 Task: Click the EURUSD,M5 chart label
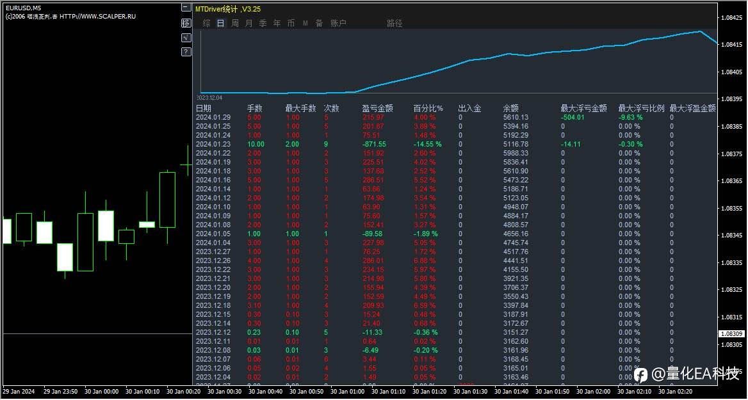23,8
